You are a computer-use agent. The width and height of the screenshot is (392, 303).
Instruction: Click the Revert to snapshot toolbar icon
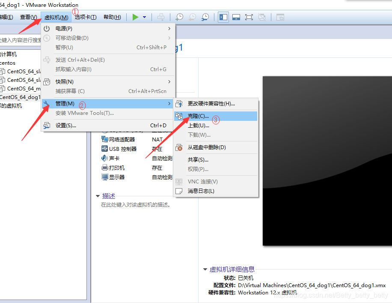point(192,17)
